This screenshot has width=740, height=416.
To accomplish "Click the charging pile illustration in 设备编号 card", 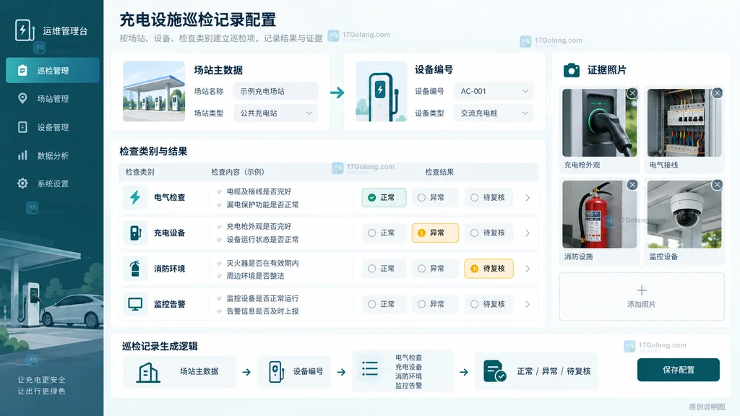I will point(382,92).
